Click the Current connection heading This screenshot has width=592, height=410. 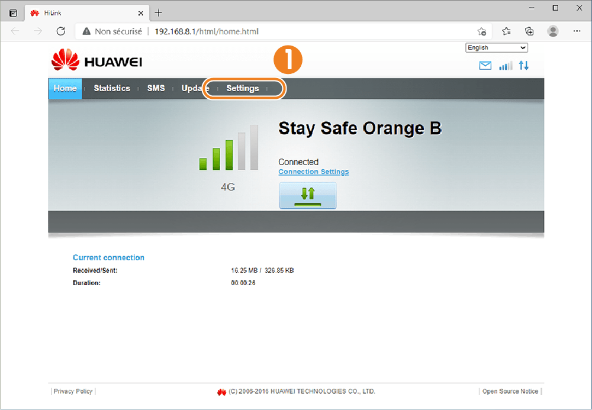point(108,257)
